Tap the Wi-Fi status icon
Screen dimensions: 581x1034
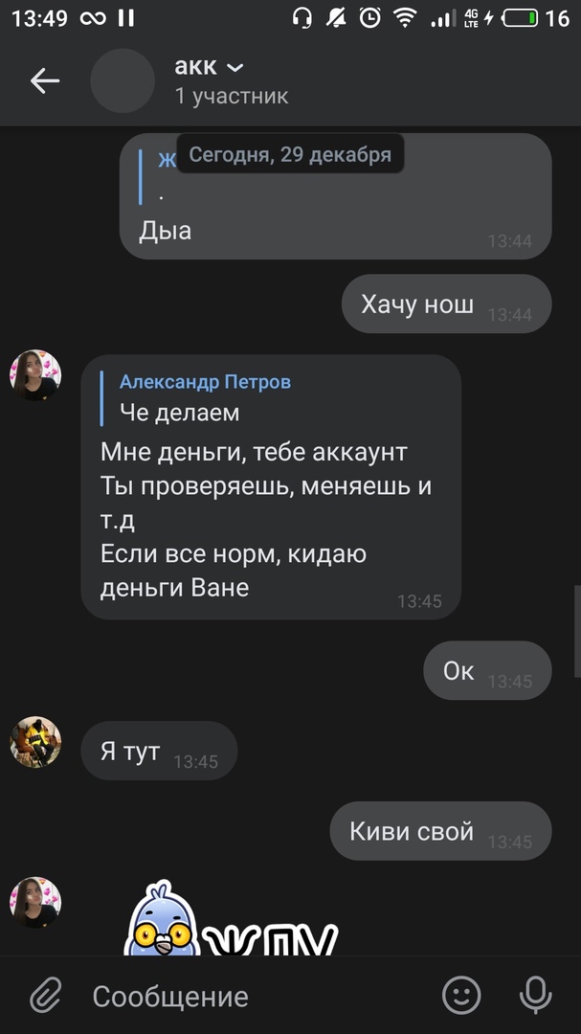pyautogui.click(x=405, y=18)
